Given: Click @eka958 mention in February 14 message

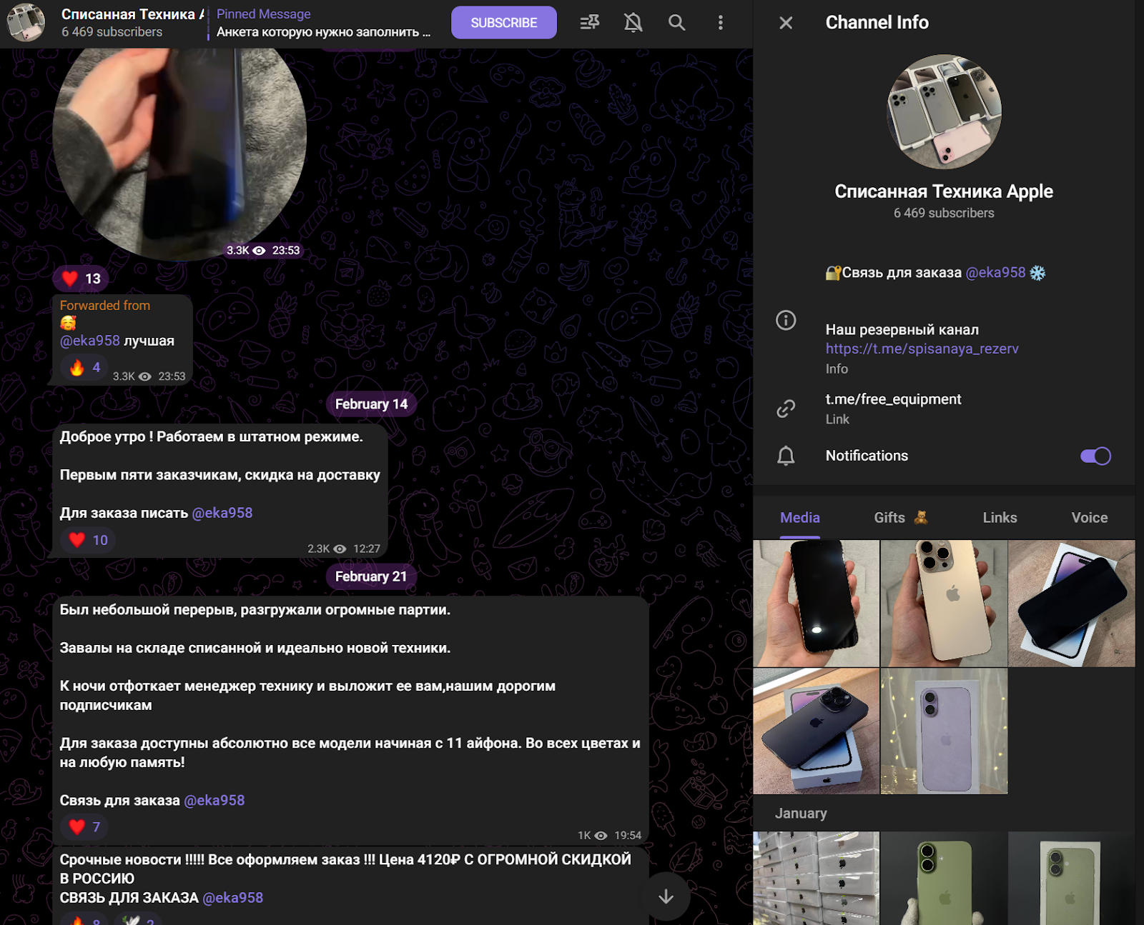Looking at the screenshot, I should (222, 513).
